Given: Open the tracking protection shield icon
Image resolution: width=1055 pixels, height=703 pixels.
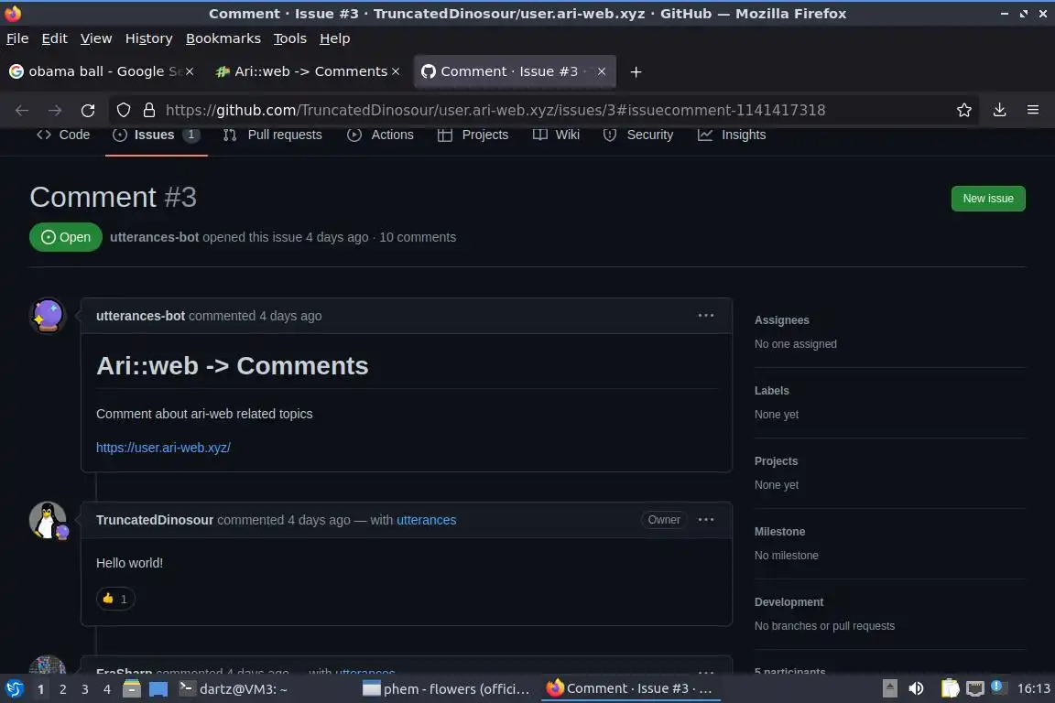Looking at the screenshot, I should (124, 111).
